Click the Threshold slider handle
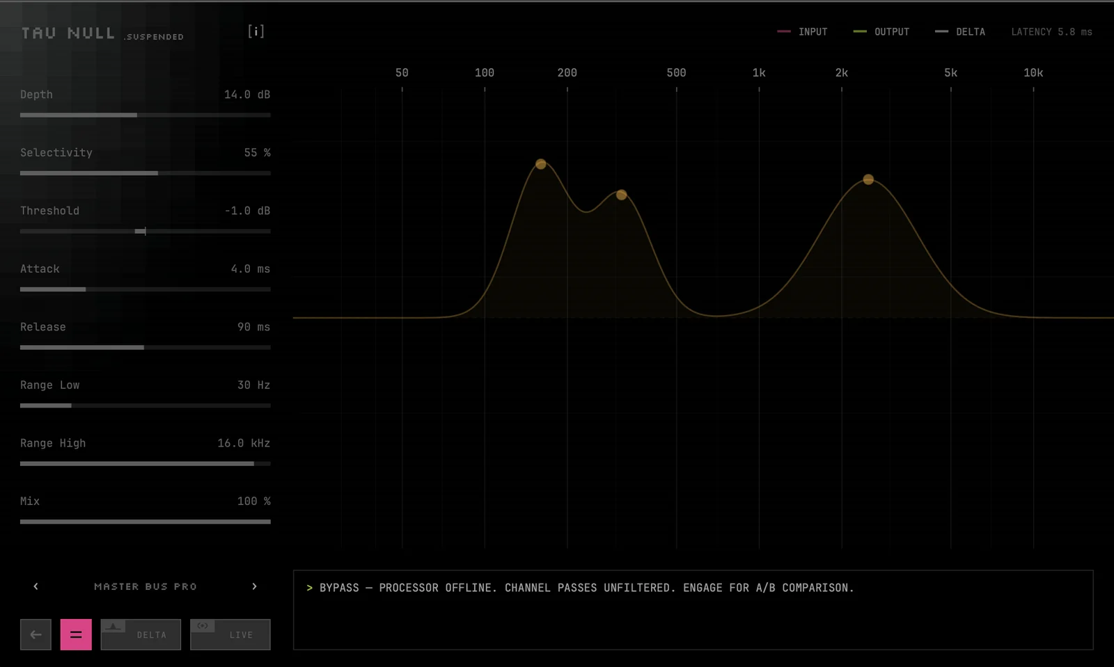1114x667 pixels. pos(141,231)
